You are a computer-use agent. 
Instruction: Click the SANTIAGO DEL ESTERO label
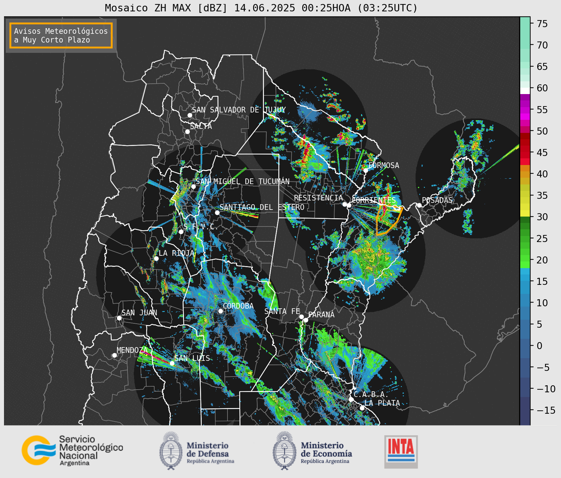[x=262, y=207]
